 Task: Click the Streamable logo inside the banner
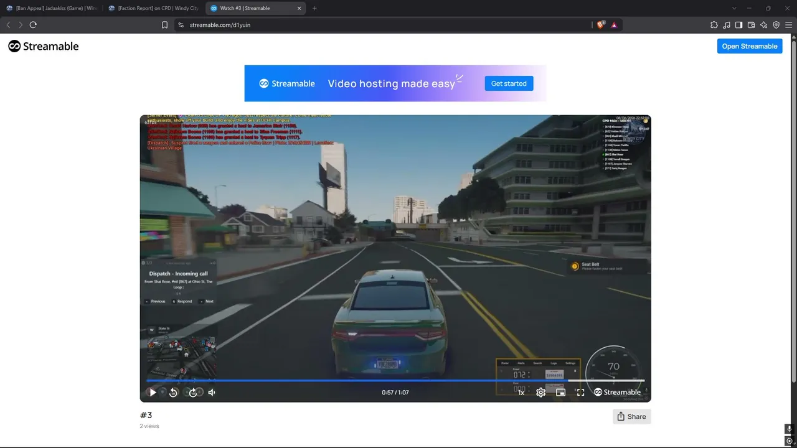tap(287, 83)
